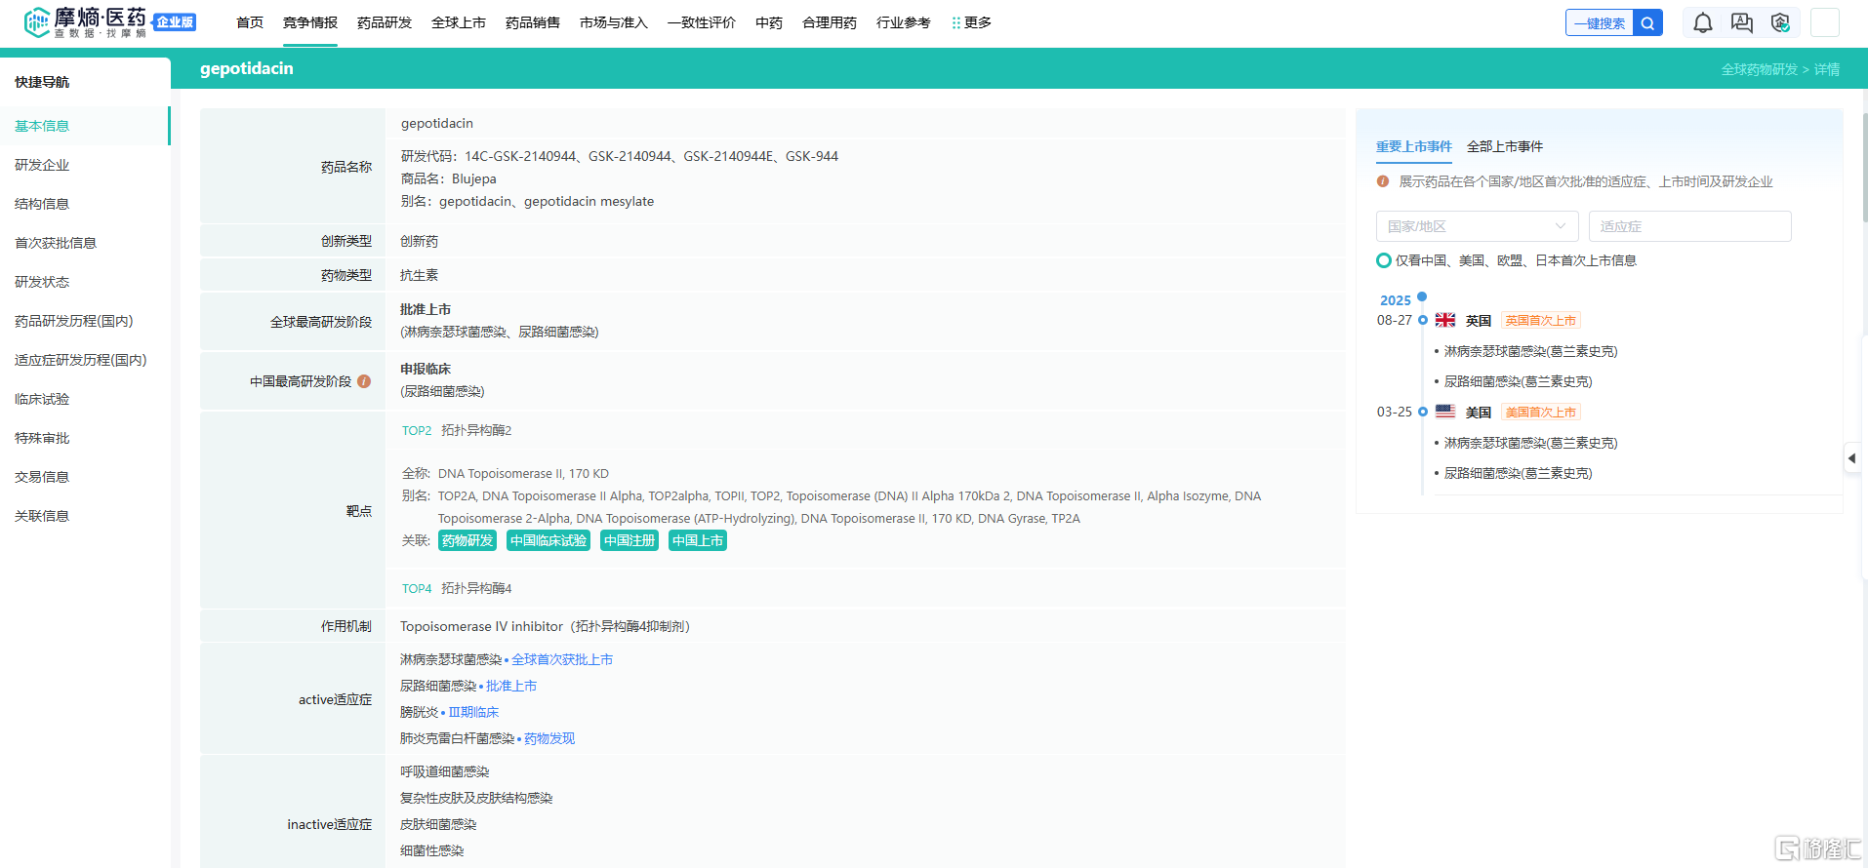Click the 英国首次上市 tag
The image size is (1868, 868).
coord(1540,320)
